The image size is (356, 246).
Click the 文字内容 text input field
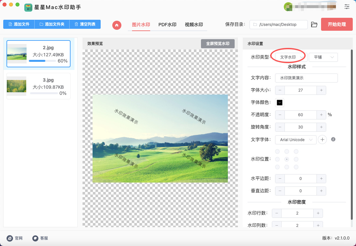pos(306,78)
